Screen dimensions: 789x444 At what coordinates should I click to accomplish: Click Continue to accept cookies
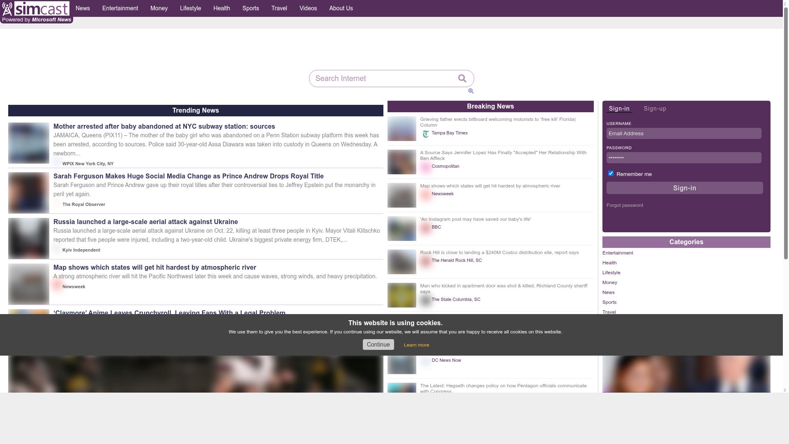378,345
